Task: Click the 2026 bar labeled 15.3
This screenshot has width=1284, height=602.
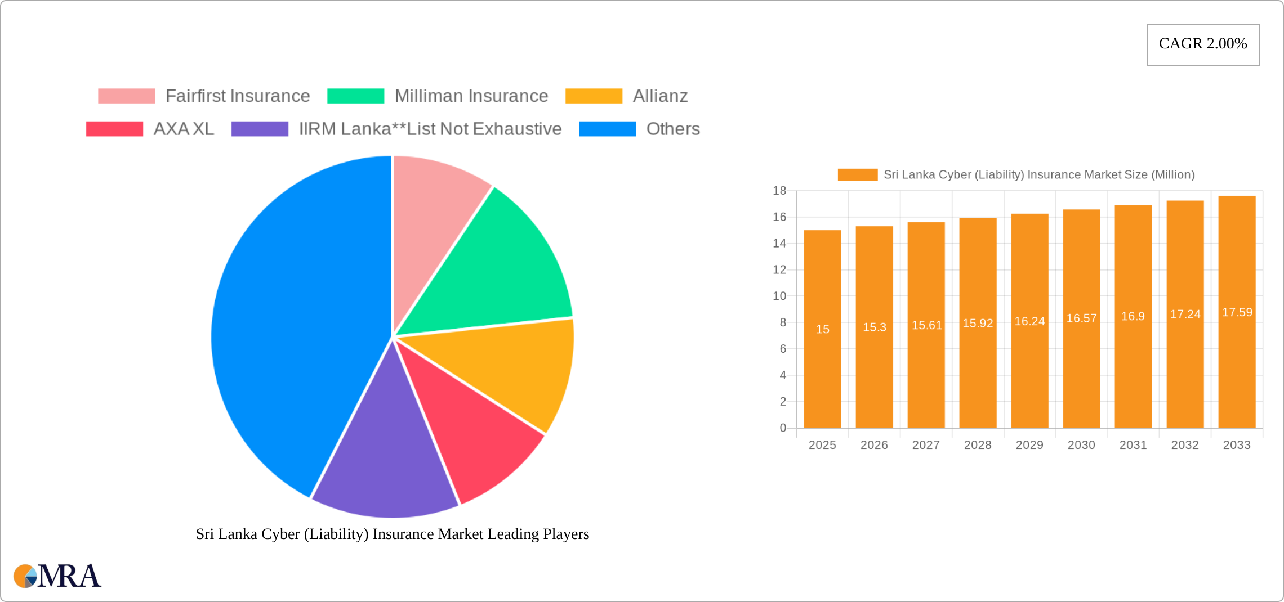Action: (874, 327)
